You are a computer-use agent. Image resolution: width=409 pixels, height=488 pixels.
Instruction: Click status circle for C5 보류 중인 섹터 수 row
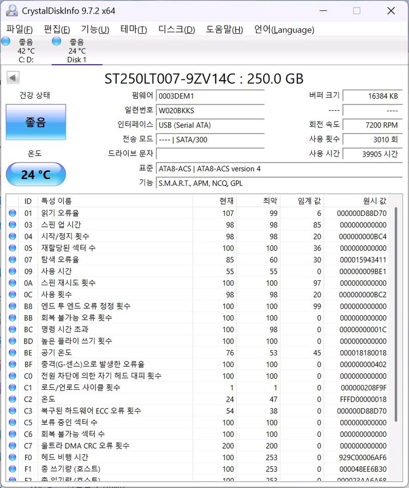[x=12, y=422]
